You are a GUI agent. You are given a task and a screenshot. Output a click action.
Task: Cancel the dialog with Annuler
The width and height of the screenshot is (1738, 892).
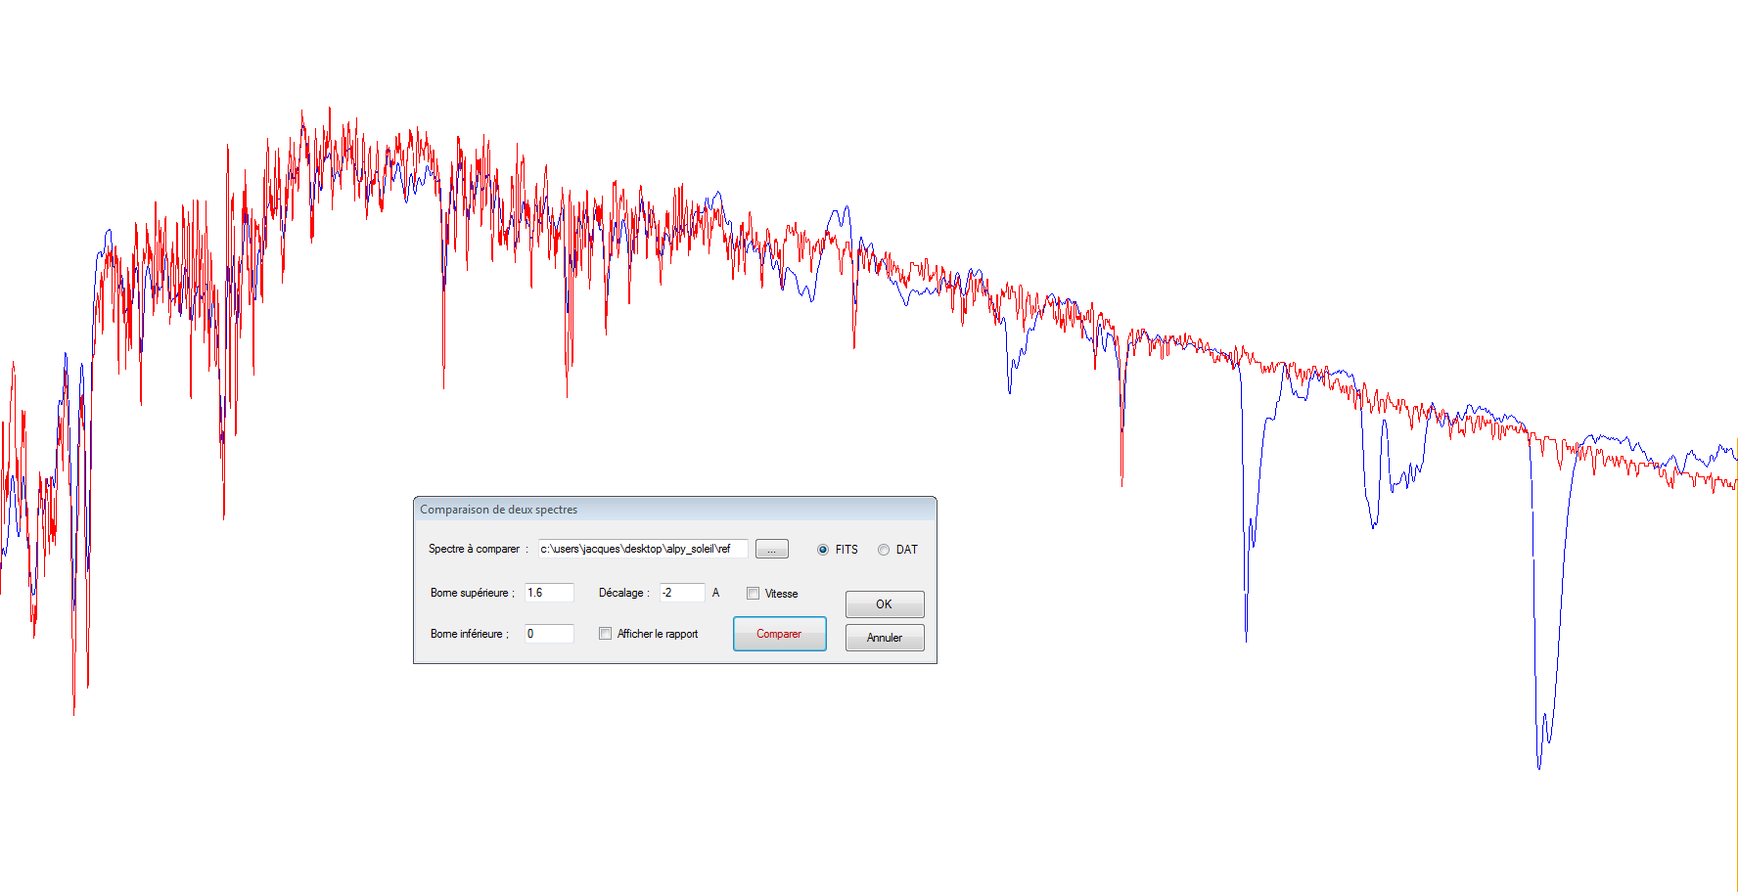pos(884,638)
